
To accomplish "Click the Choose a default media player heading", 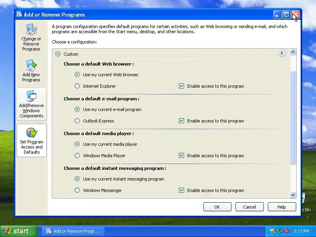I will point(99,134).
